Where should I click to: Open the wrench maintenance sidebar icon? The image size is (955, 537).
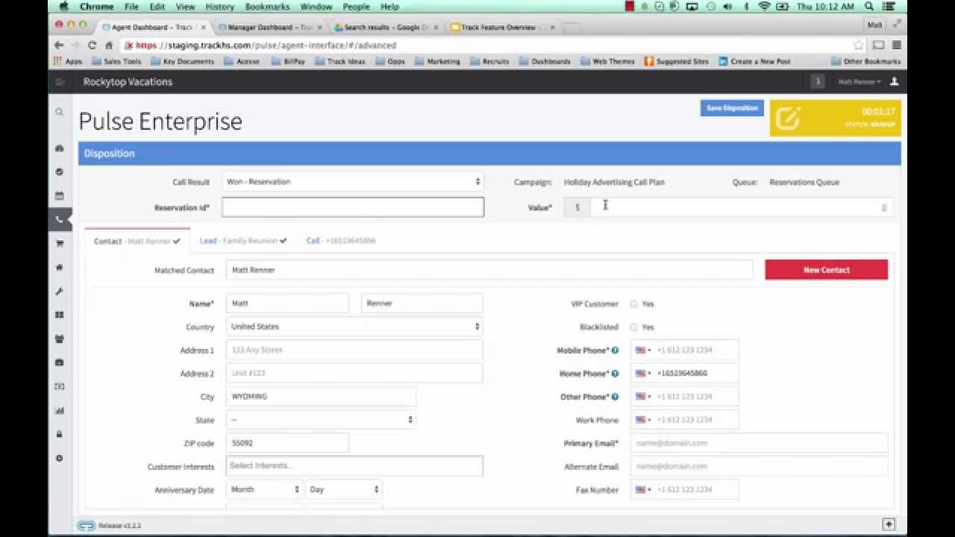pyautogui.click(x=59, y=291)
